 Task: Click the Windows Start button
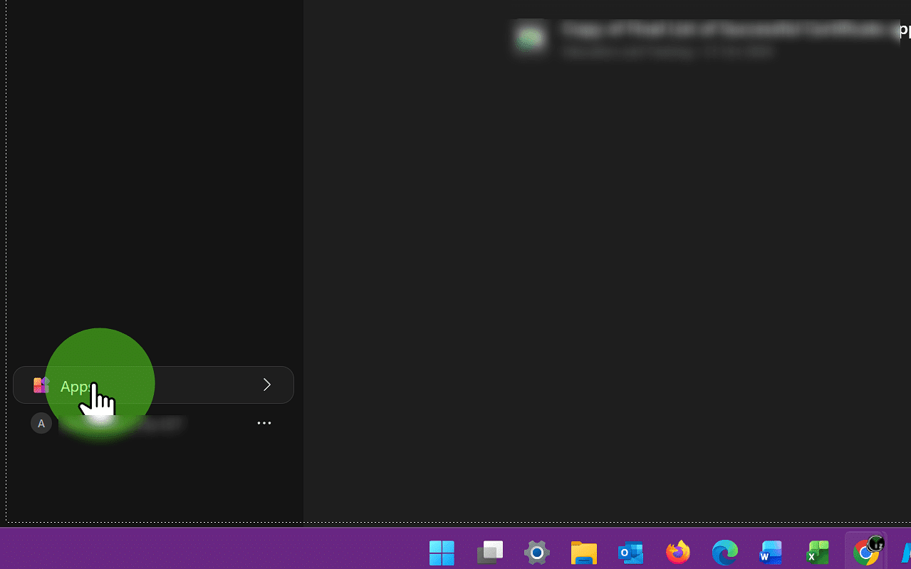(x=442, y=552)
